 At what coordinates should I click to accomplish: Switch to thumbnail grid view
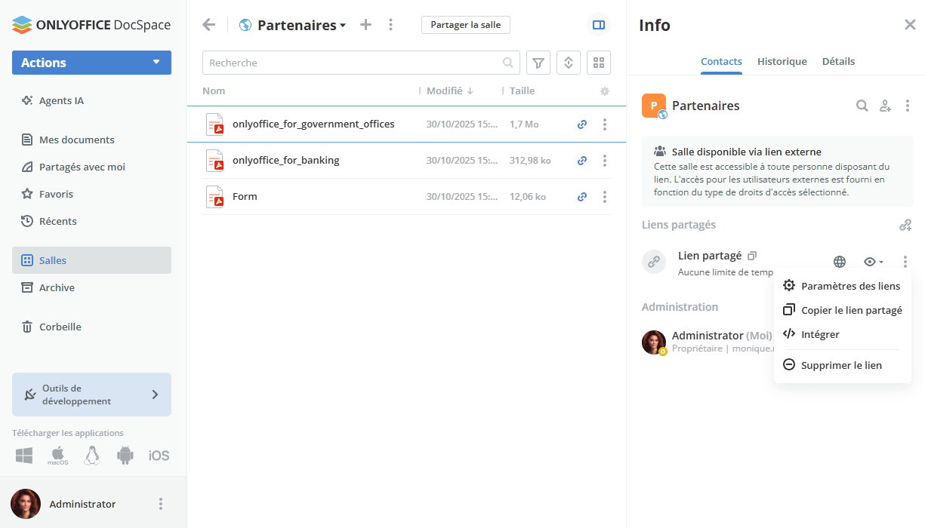598,63
